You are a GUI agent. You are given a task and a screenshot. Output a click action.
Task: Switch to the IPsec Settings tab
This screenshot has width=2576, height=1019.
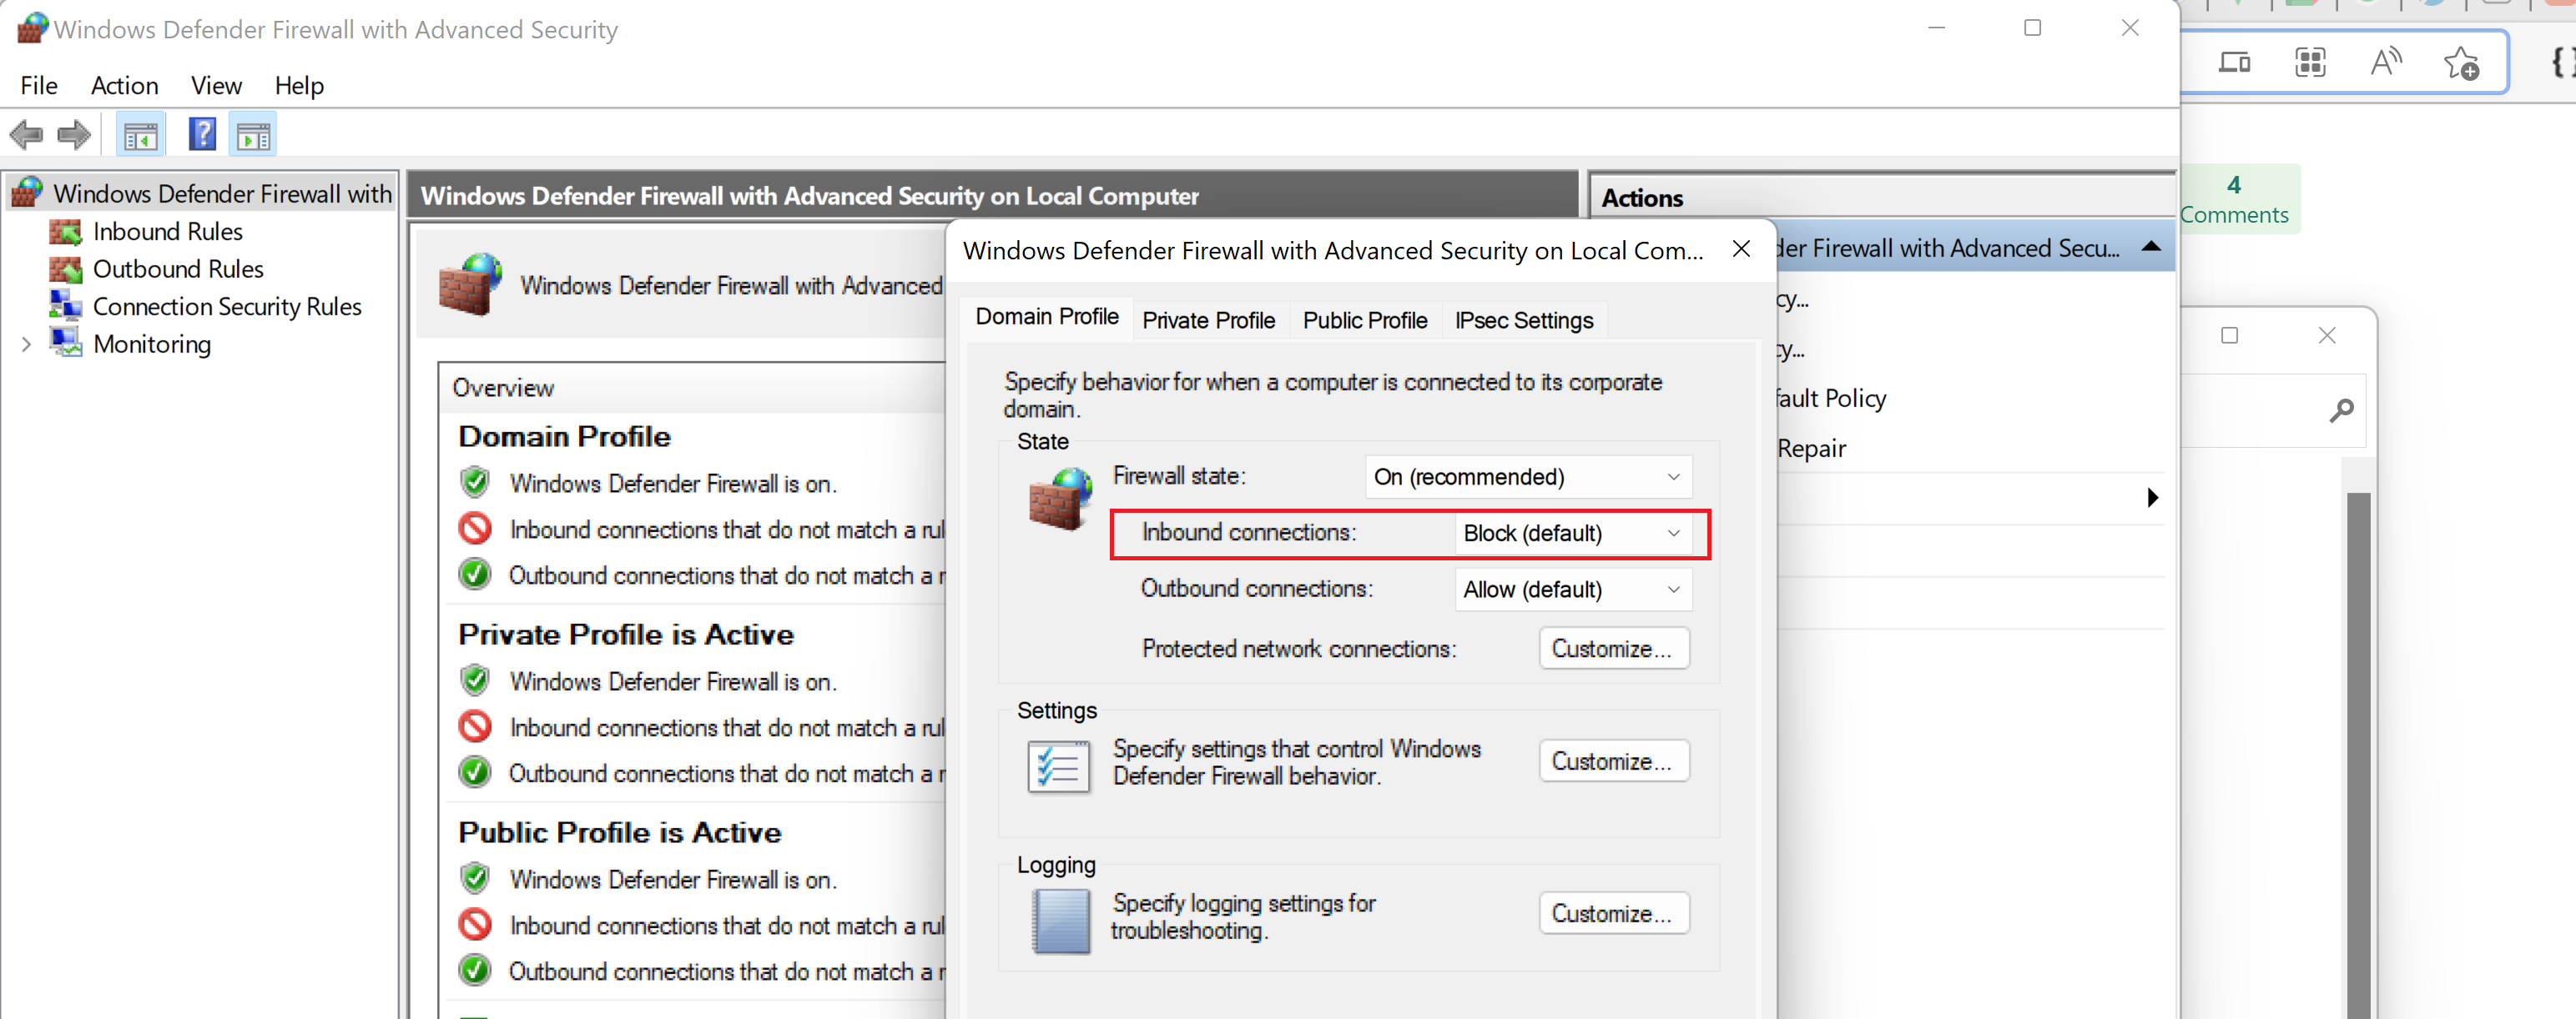[1523, 321]
